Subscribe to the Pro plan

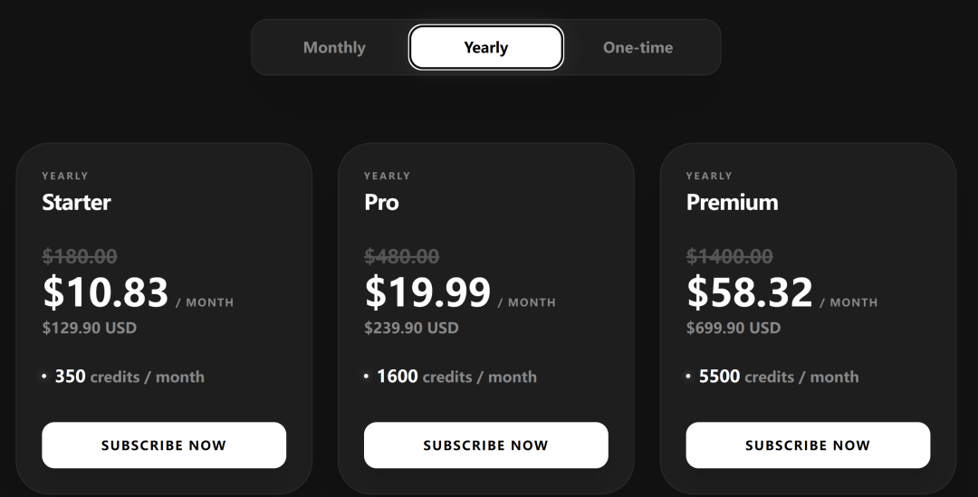(x=486, y=445)
